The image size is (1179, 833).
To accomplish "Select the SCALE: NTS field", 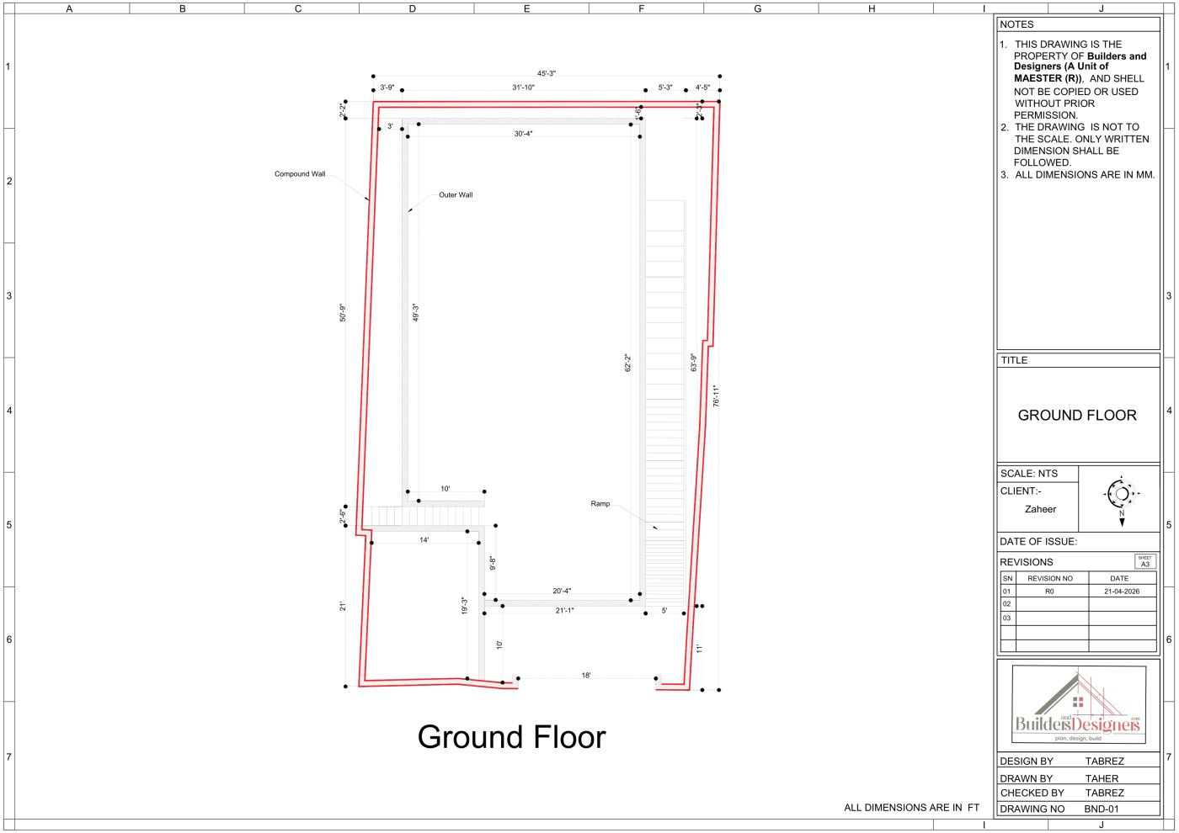I will 1038,474.
